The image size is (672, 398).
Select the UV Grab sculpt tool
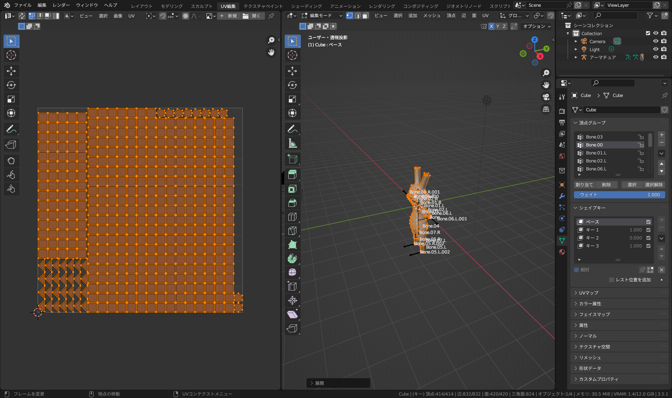click(11, 161)
